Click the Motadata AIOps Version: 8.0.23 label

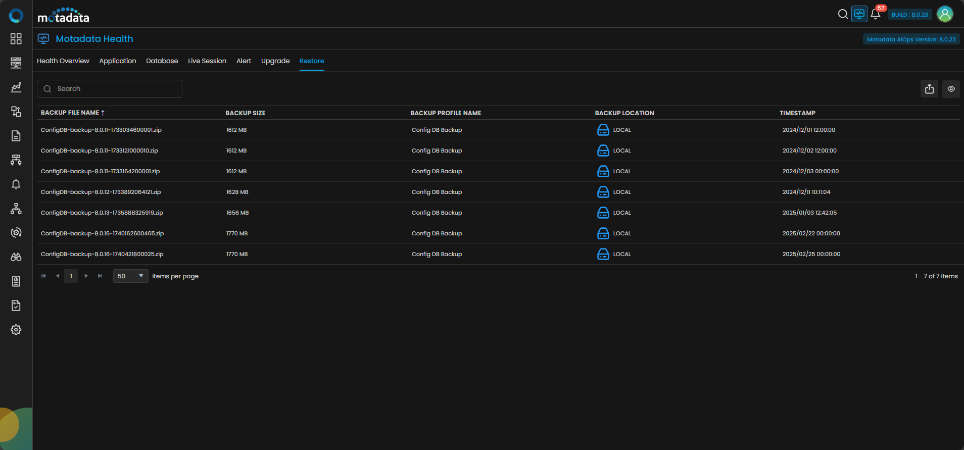[911, 39]
